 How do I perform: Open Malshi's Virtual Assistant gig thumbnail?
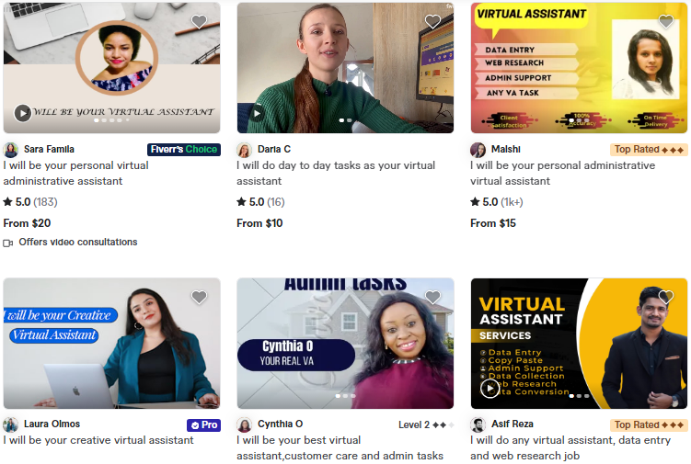579,68
